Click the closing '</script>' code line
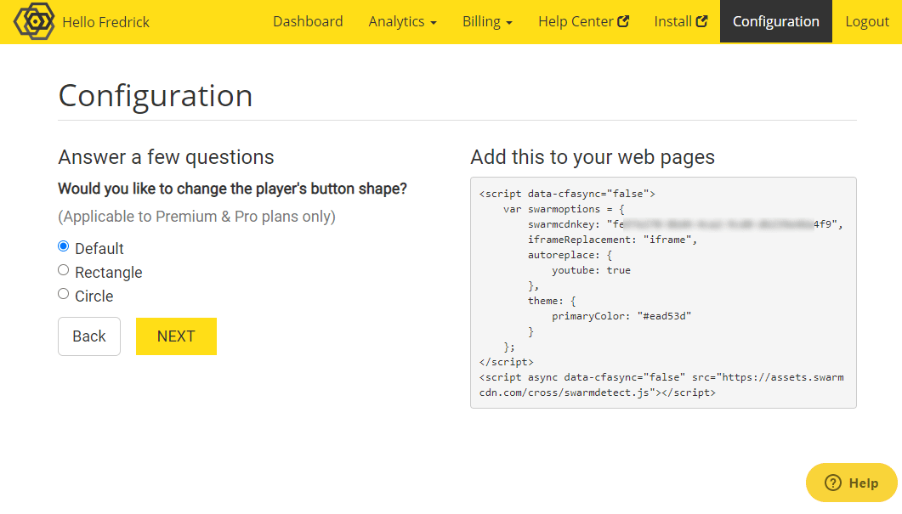The height and width of the screenshot is (514, 902). pyautogui.click(x=506, y=362)
